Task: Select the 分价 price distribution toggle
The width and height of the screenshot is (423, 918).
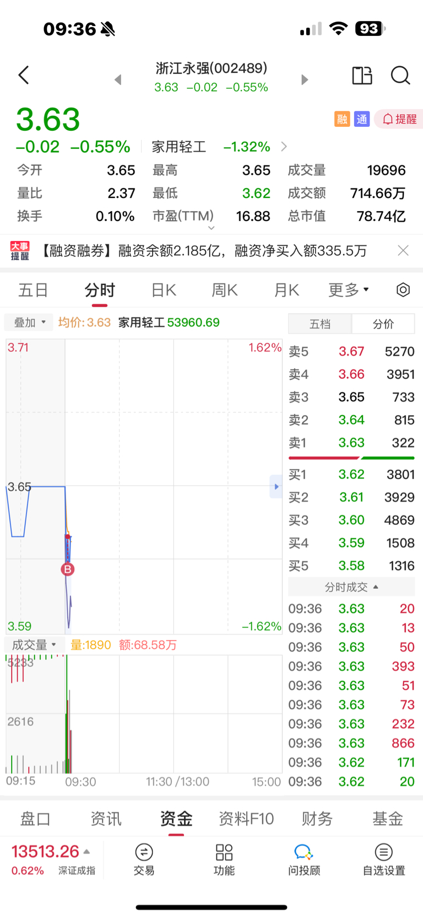Action: tap(383, 324)
